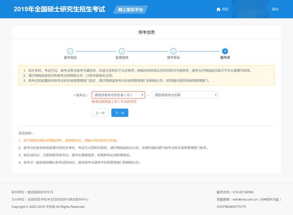Image resolution: width=293 pixels, height=215 pixels.
Task: Click the 首页 link in the top bar
Action: [225, 9]
